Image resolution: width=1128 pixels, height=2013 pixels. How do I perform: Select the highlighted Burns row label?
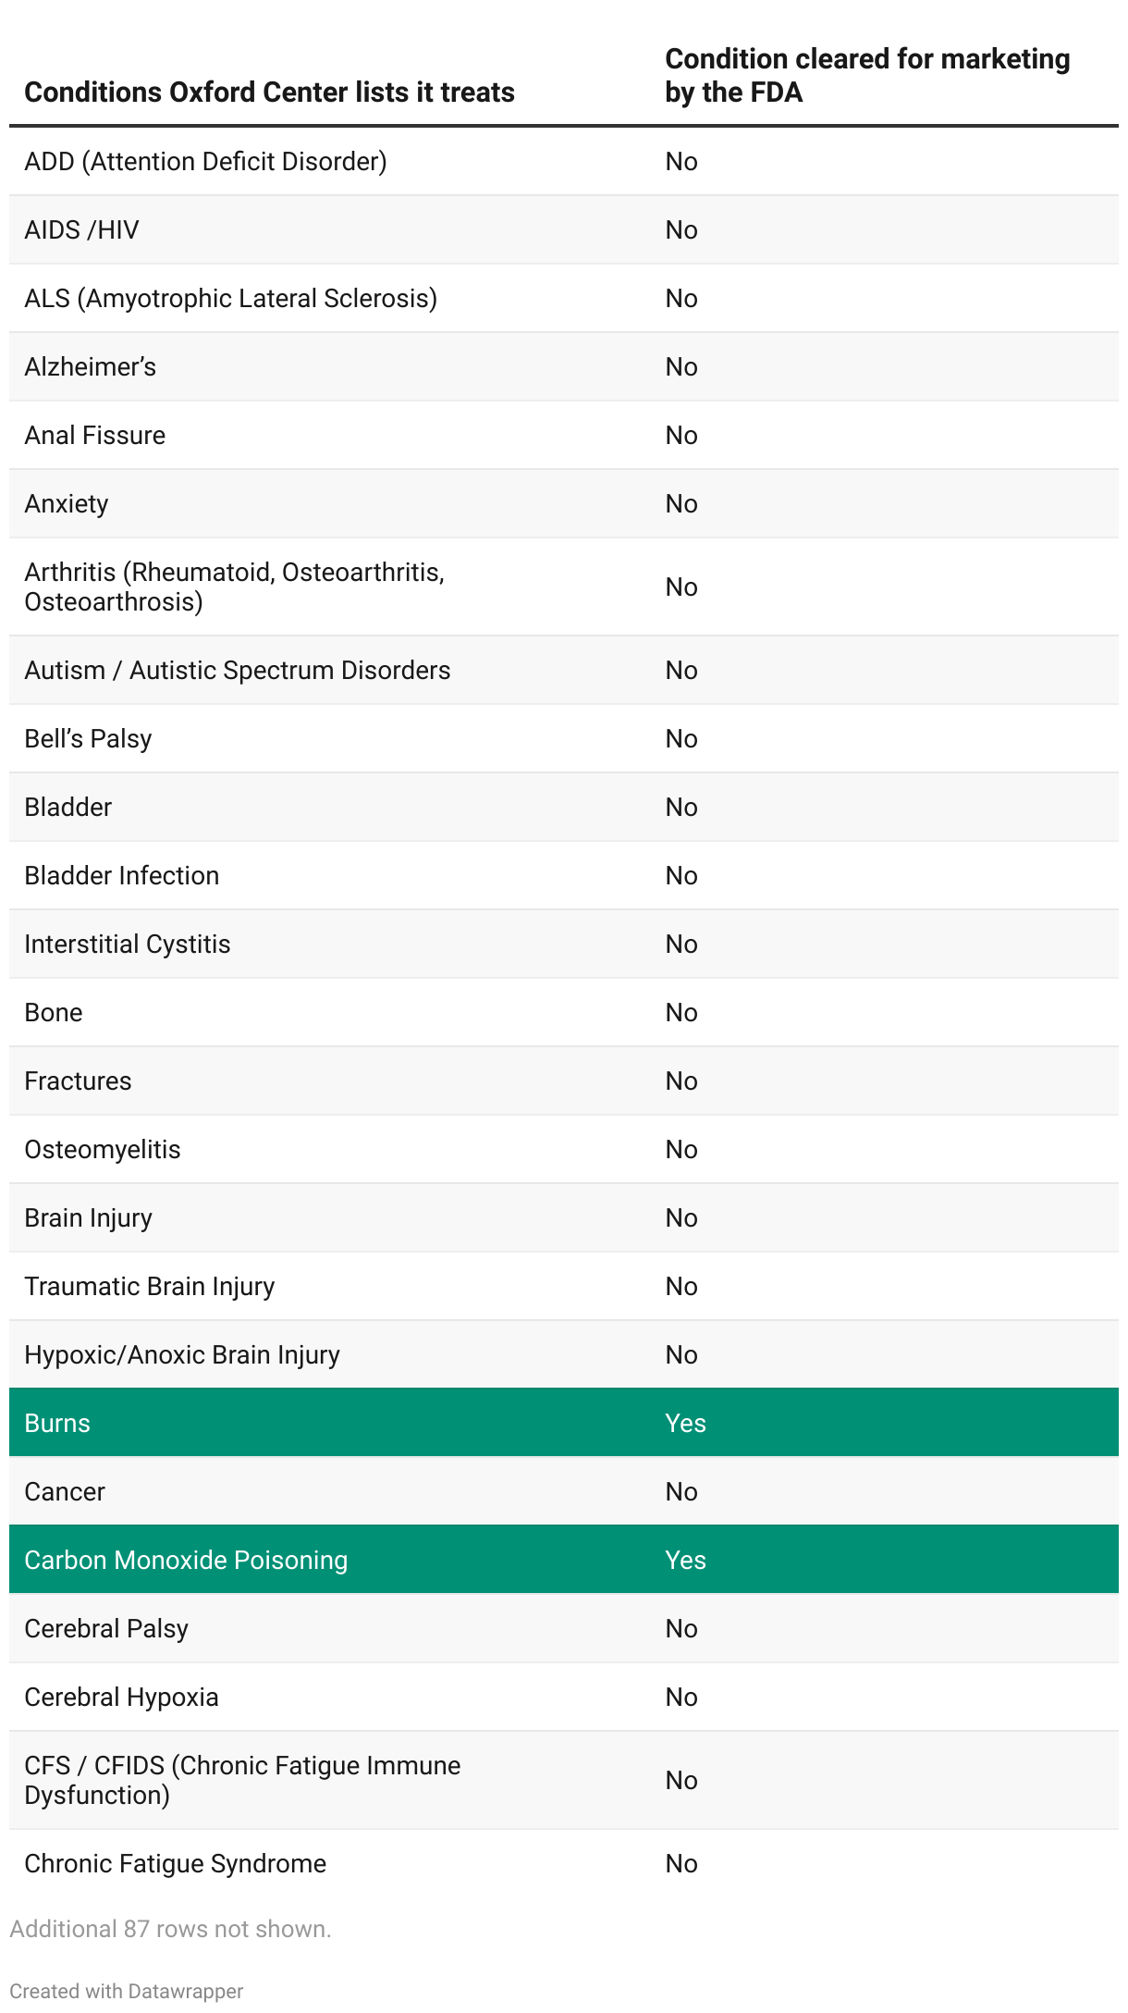point(57,1423)
